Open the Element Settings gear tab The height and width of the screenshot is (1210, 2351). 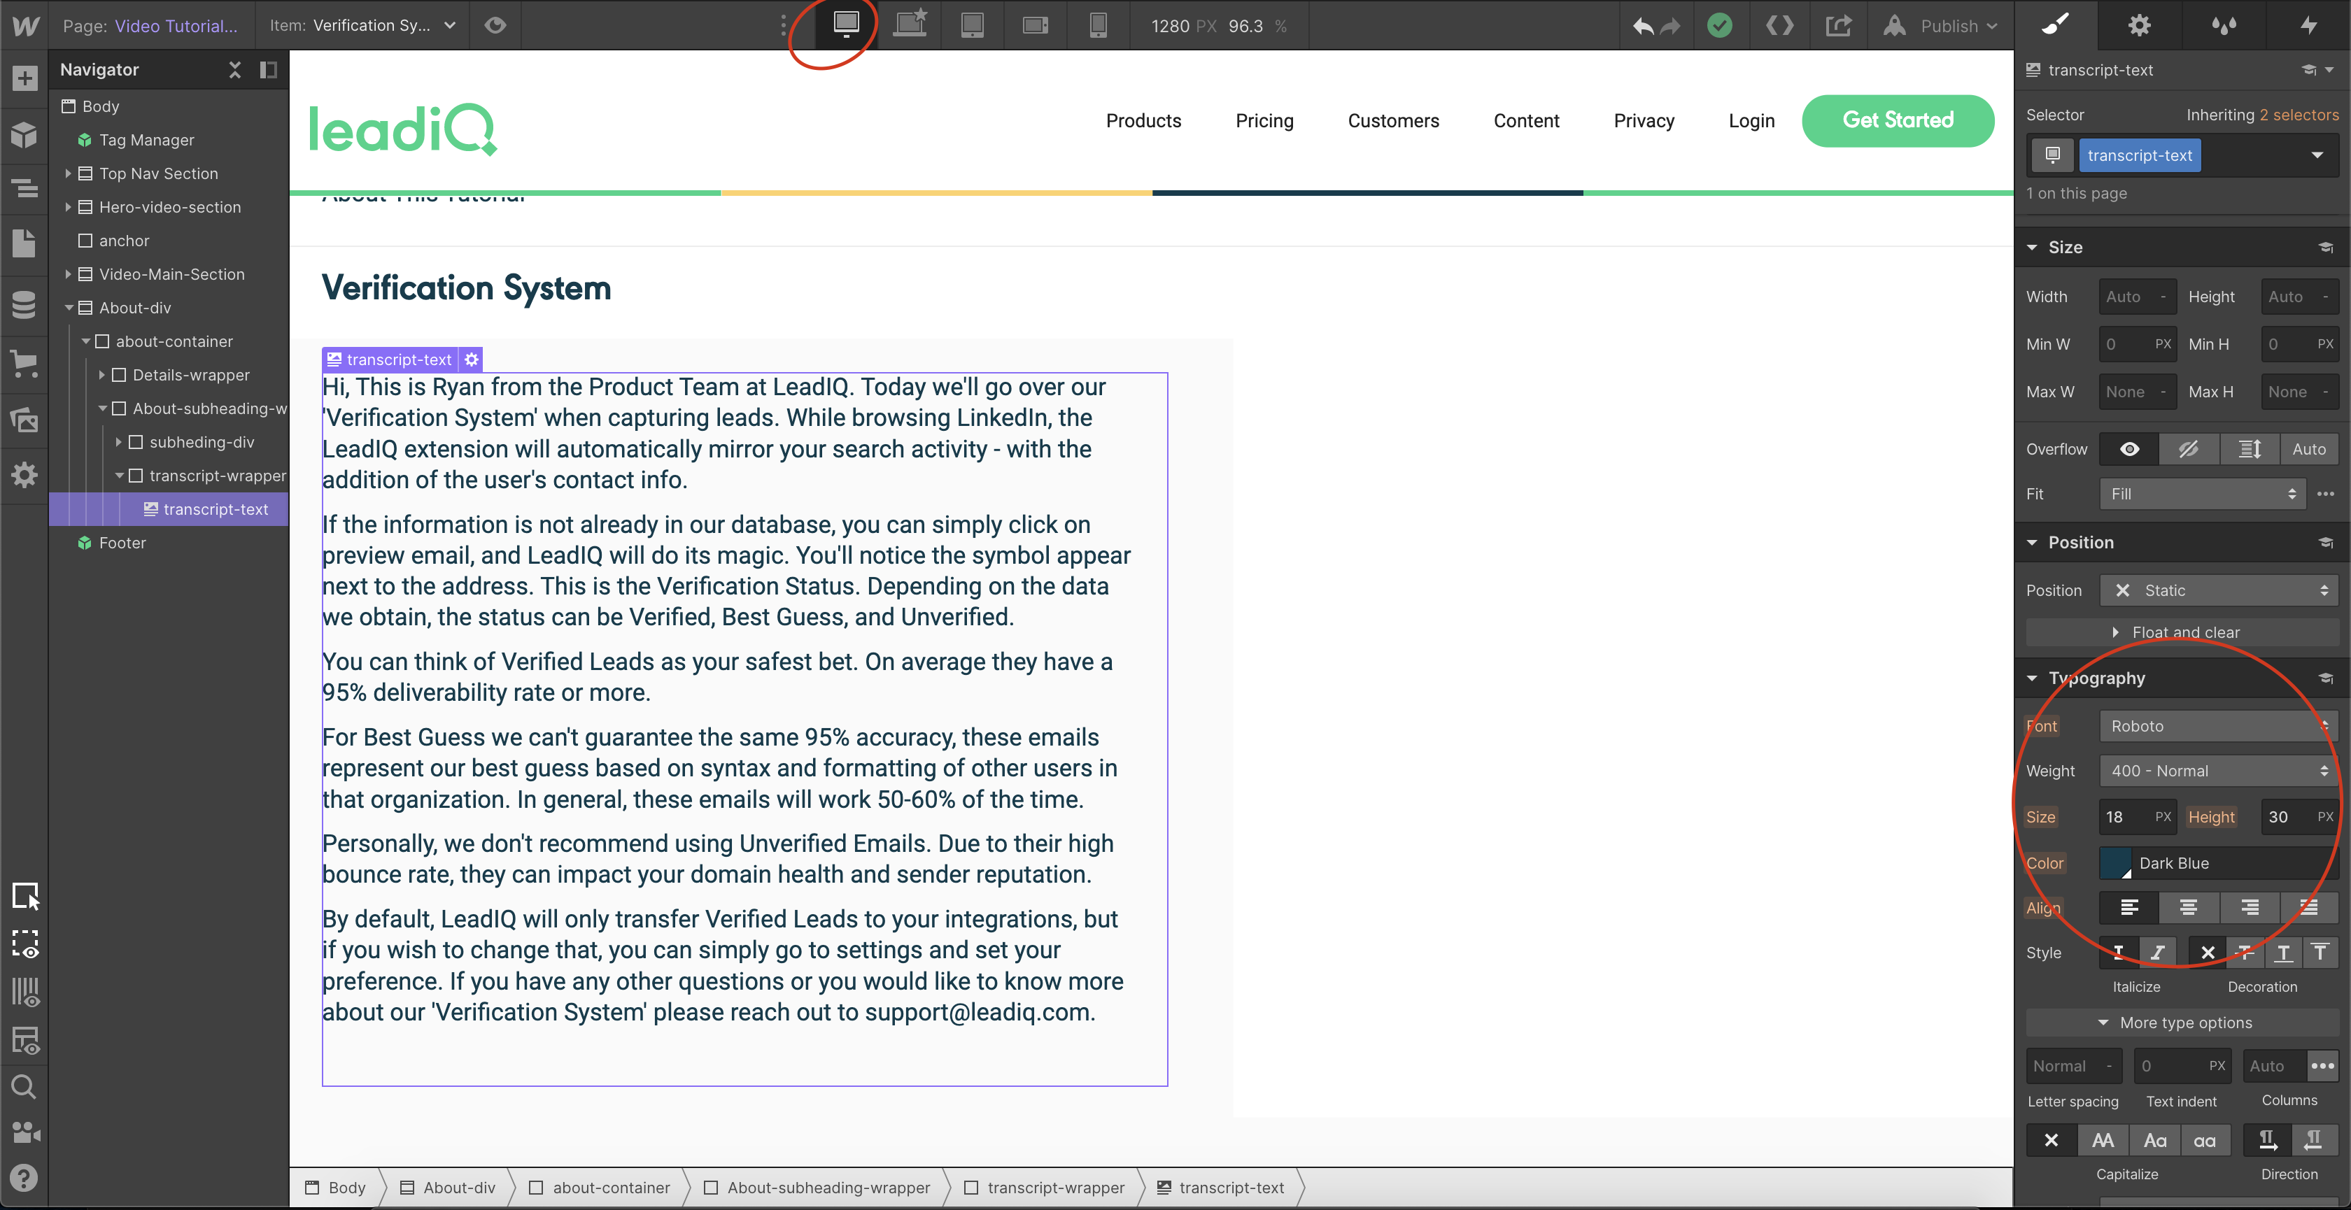[x=2139, y=24]
